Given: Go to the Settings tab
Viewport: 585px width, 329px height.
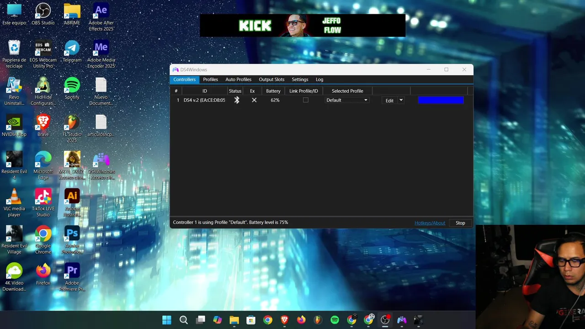Looking at the screenshot, I should click(x=300, y=80).
